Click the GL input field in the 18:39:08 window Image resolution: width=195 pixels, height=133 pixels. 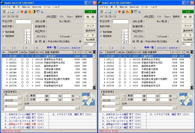coord(11,97)
